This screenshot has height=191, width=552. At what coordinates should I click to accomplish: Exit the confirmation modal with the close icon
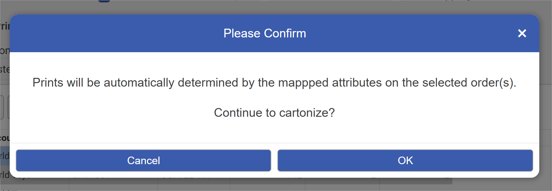(x=522, y=33)
